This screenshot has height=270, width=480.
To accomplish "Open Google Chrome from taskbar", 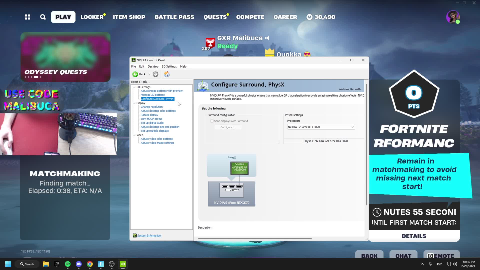I will coord(90,264).
